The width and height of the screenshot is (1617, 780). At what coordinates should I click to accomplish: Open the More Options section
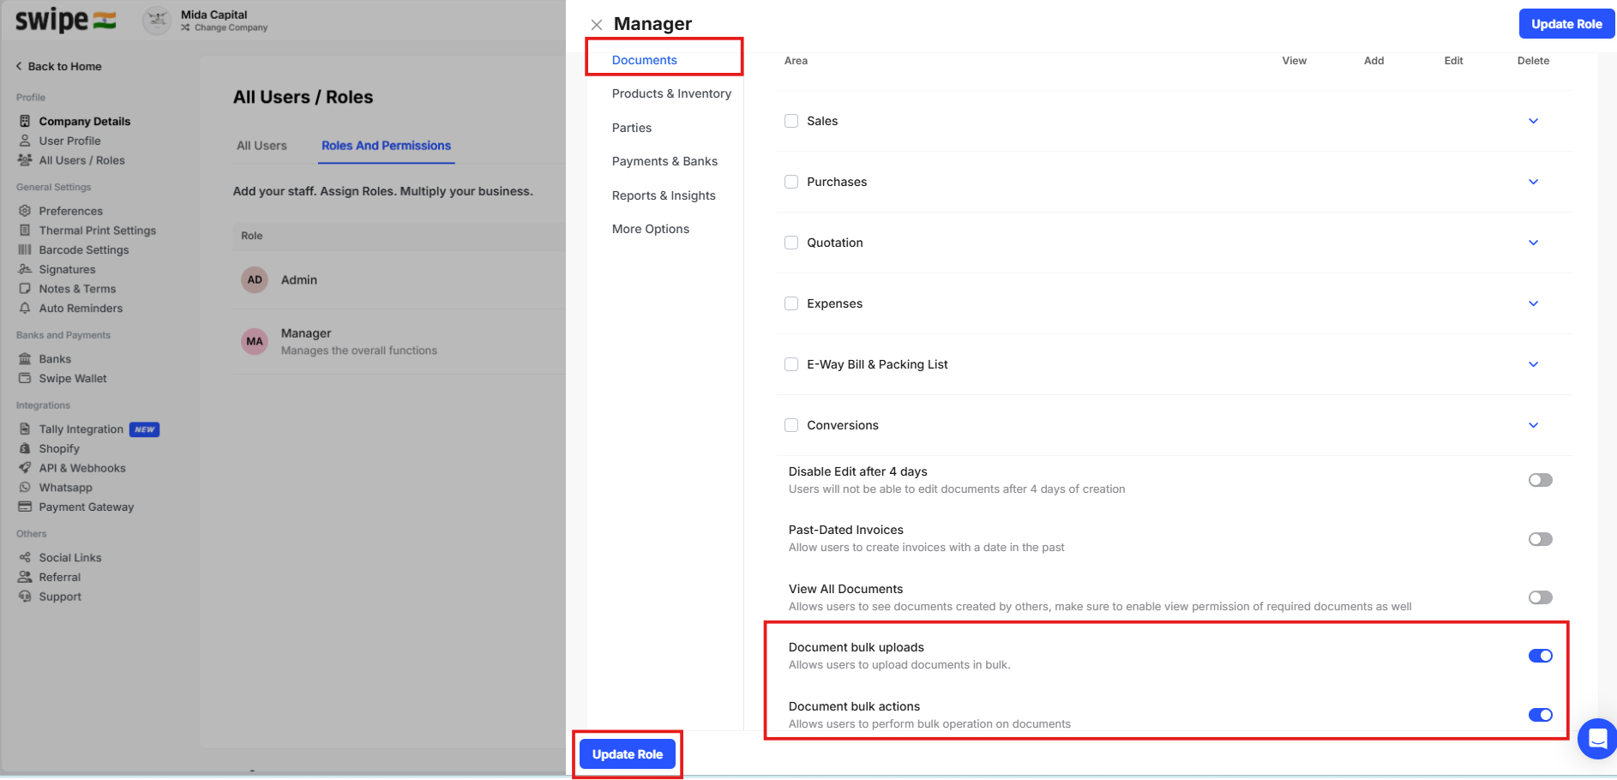651,229
